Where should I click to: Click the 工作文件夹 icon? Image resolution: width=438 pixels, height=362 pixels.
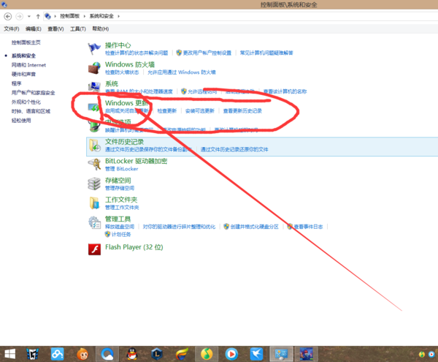94,203
